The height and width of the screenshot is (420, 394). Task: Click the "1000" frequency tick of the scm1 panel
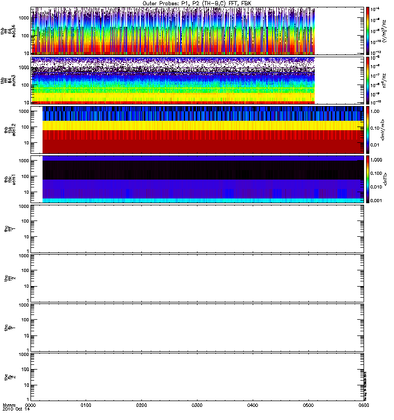pos(24,161)
